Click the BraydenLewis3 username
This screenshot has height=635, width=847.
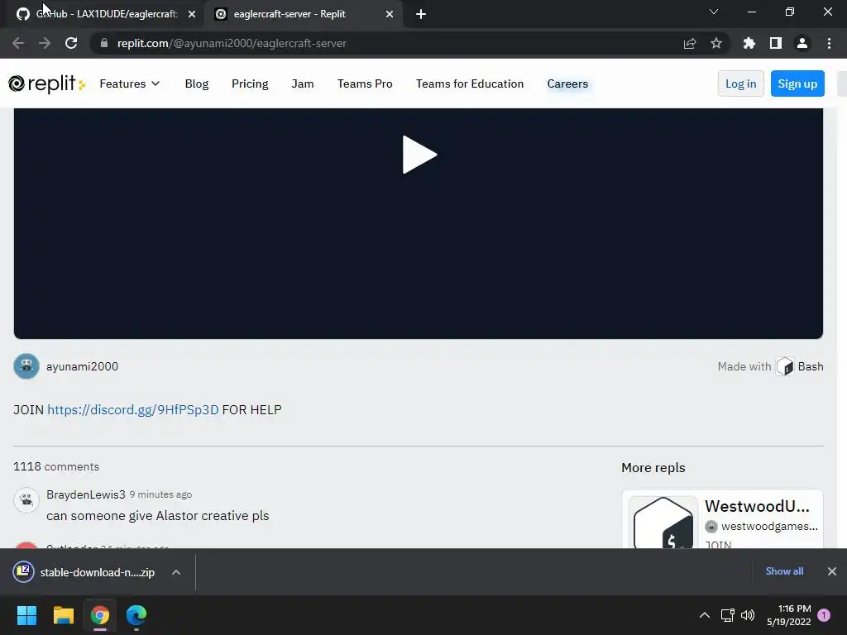[86, 494]
